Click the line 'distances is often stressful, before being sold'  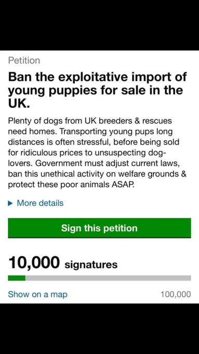(94, 142)
